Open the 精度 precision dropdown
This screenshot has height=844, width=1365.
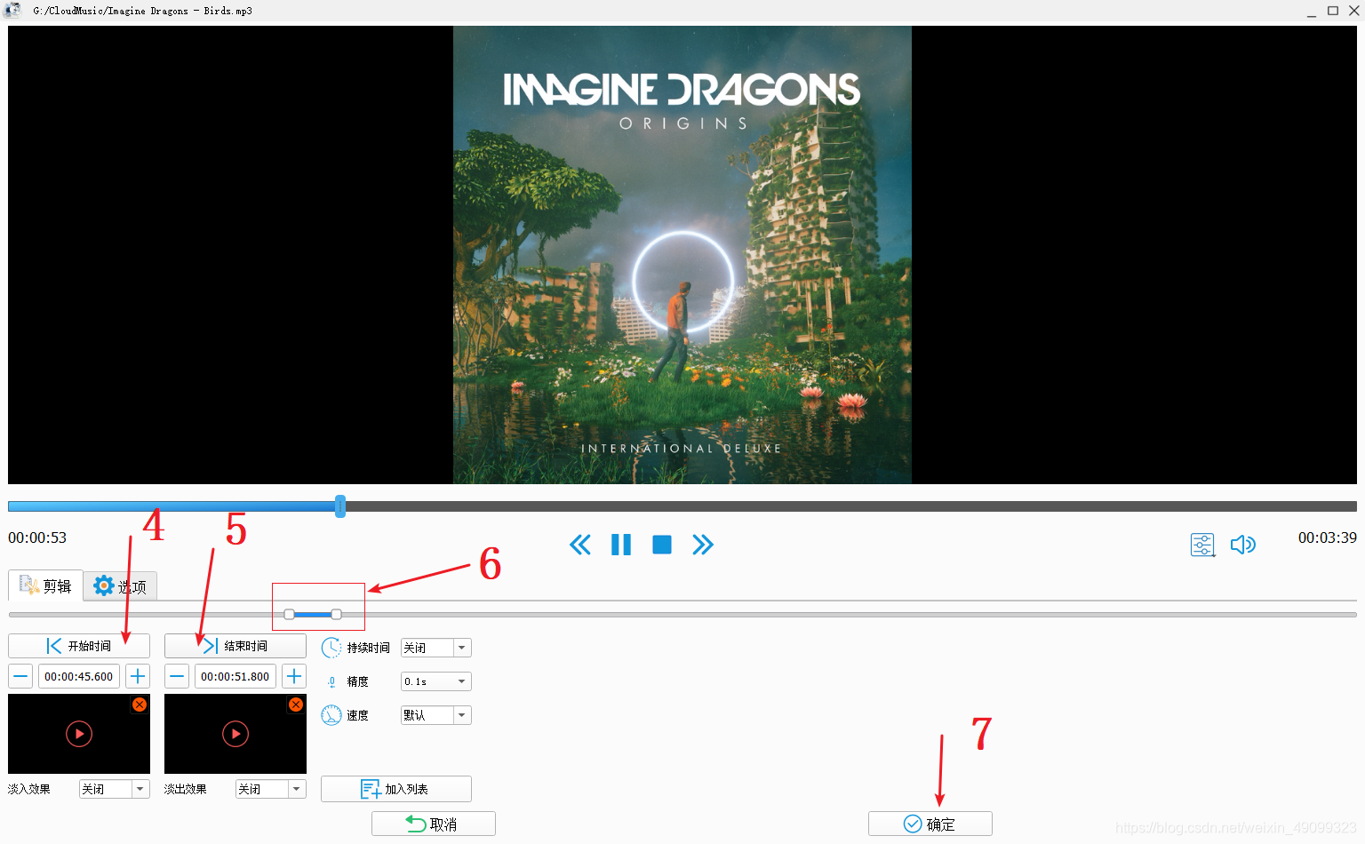(435, 681)
